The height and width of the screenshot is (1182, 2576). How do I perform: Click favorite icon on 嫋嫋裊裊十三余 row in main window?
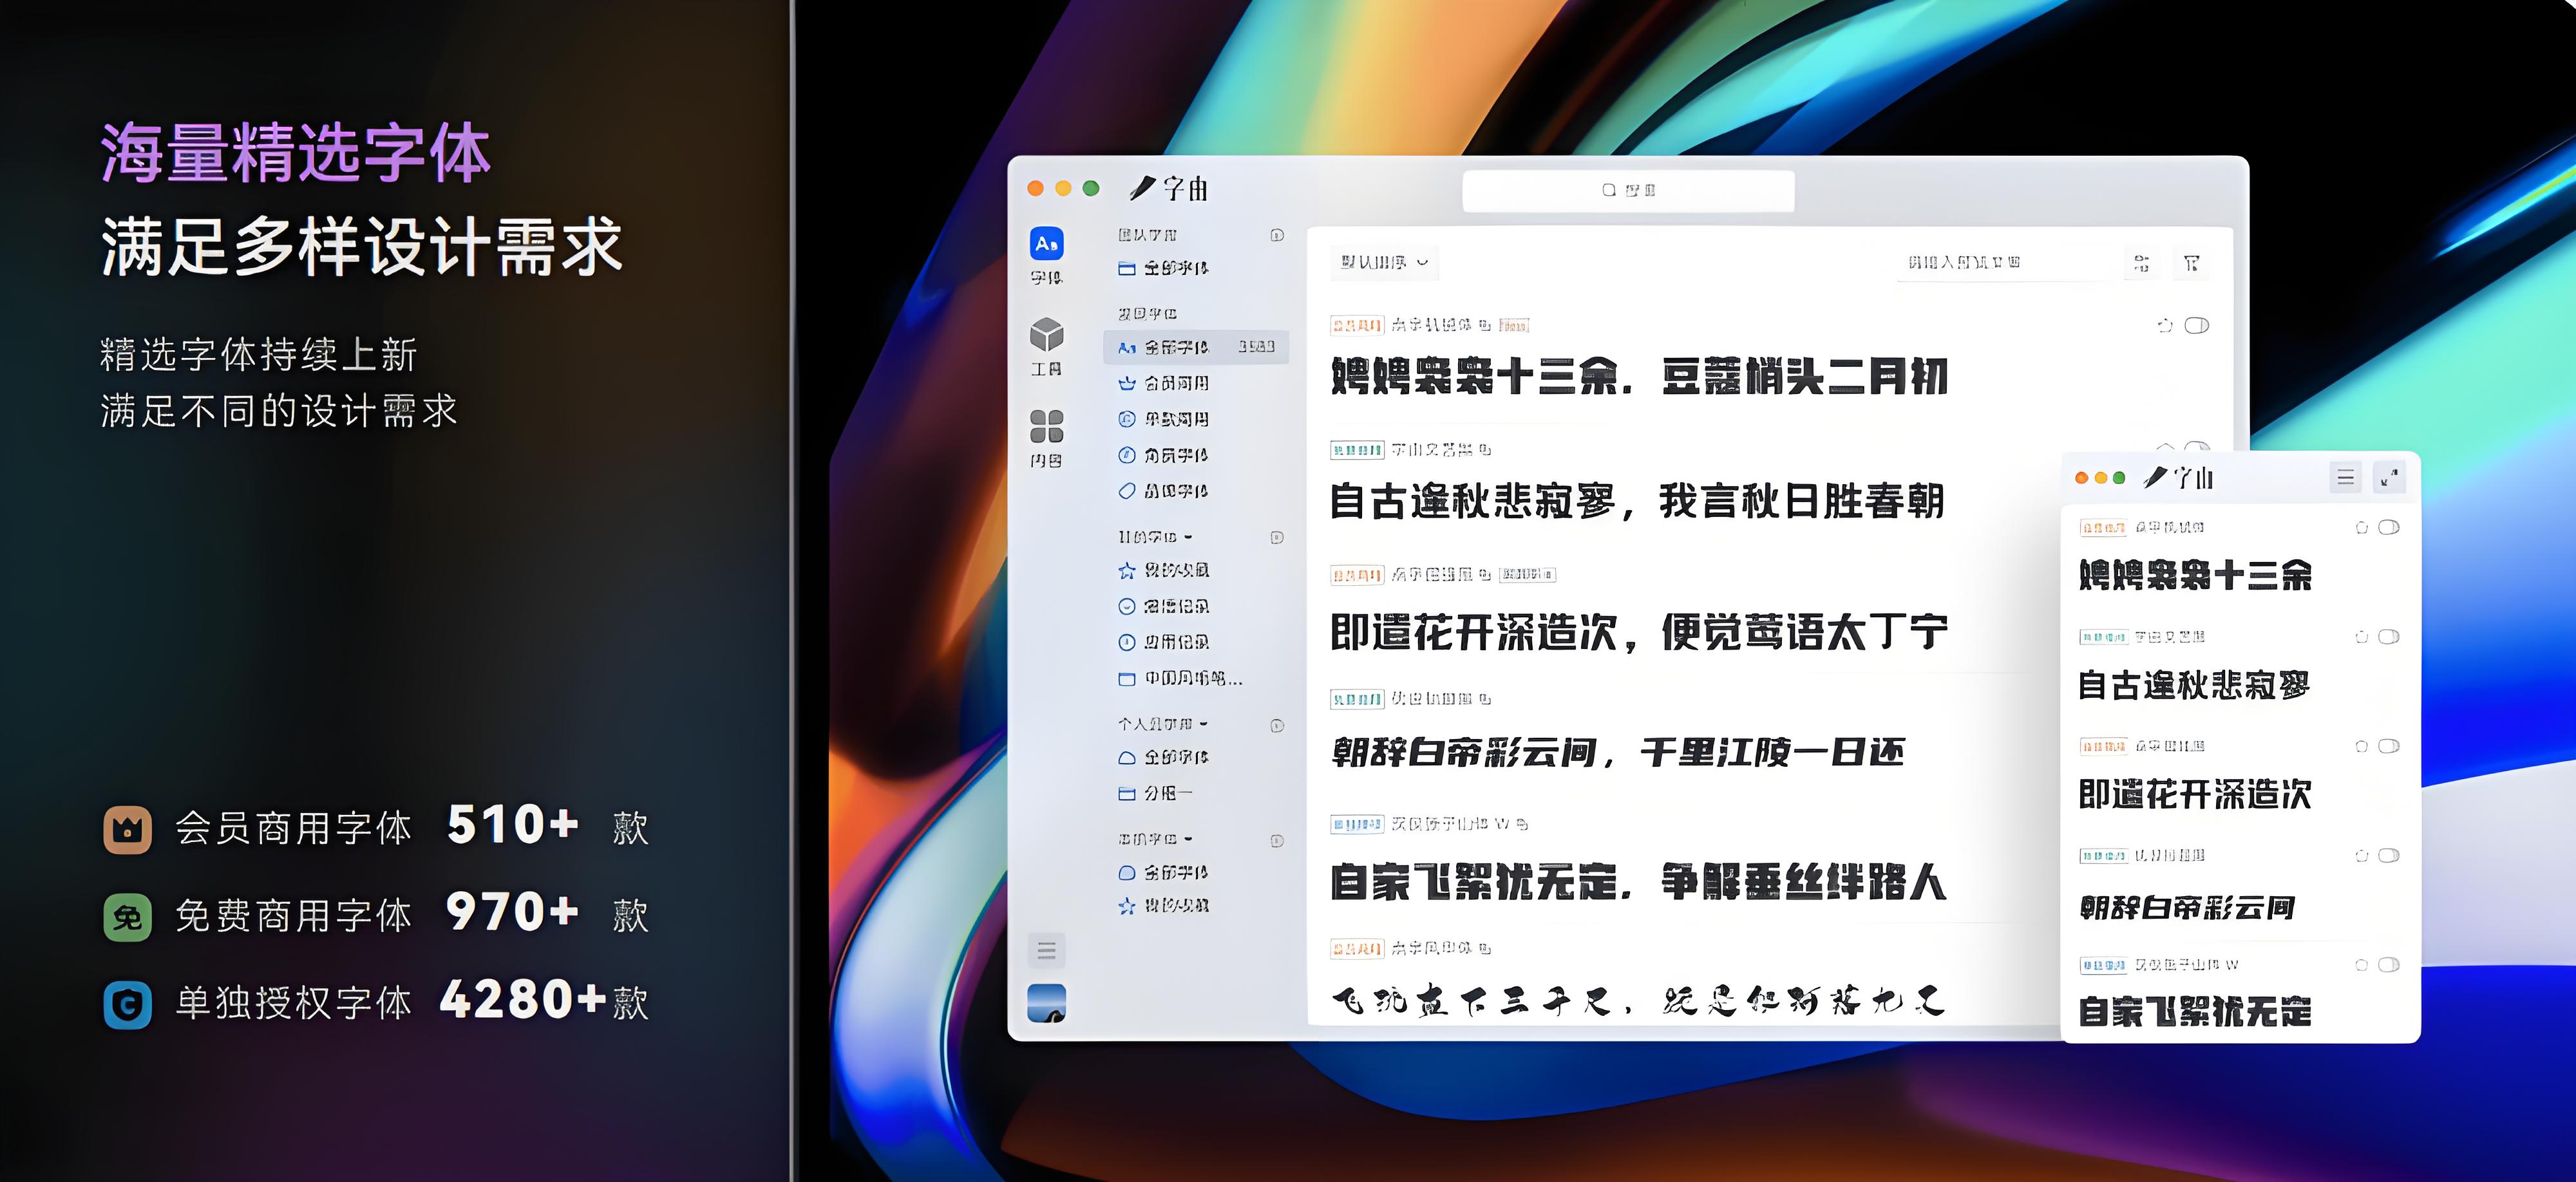pos(2165,325)
